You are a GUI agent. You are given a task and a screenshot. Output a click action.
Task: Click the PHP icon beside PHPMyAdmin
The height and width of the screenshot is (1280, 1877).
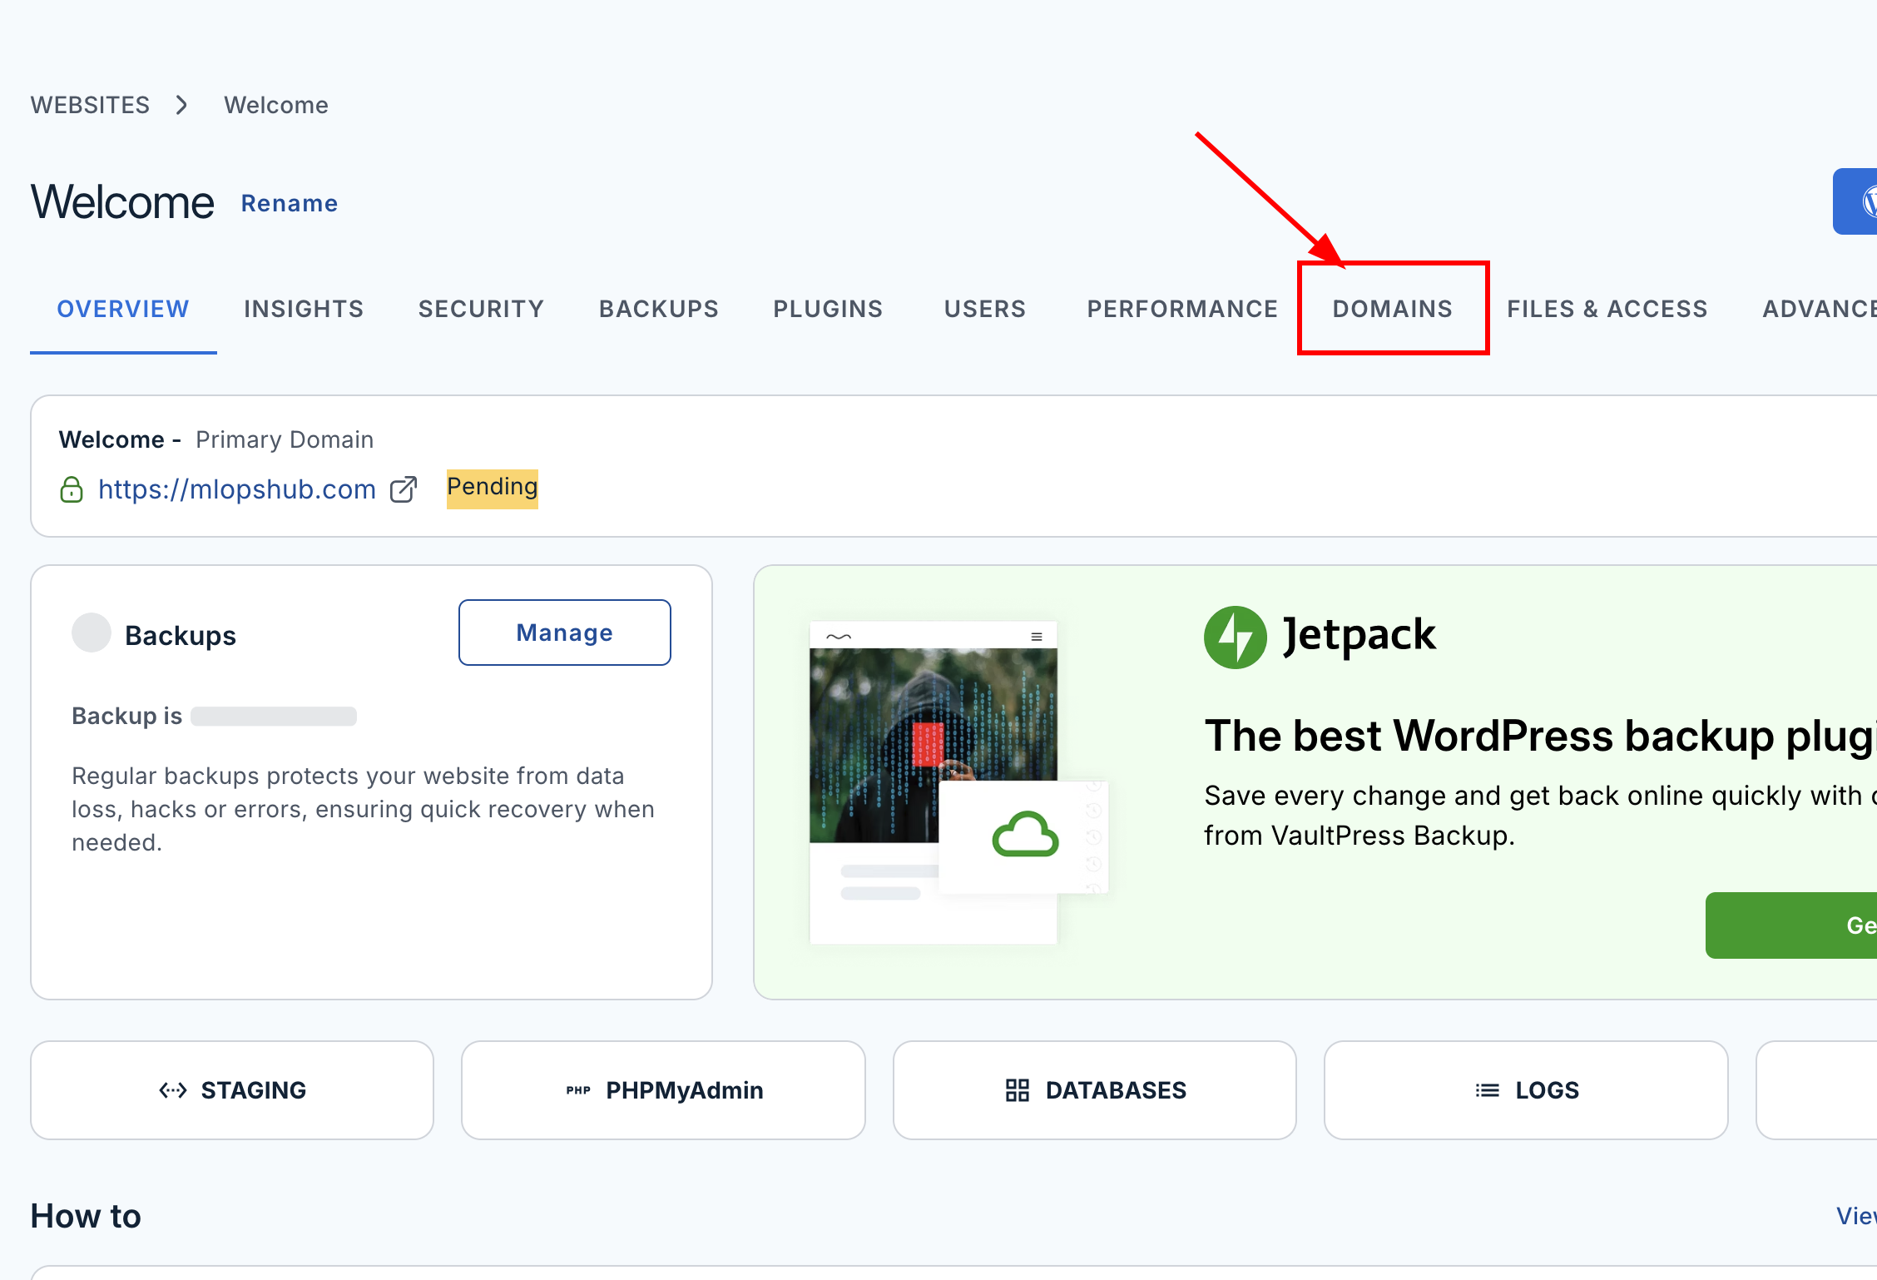pyautogui.click(x=578, y=1090)
